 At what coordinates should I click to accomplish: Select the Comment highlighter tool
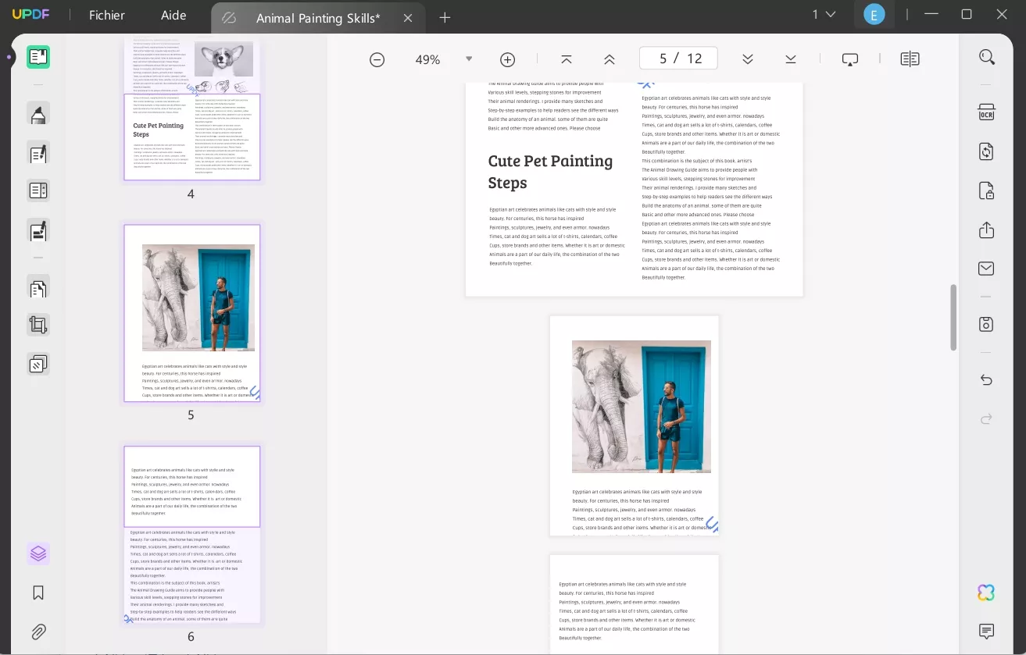(x=38, y=114)
